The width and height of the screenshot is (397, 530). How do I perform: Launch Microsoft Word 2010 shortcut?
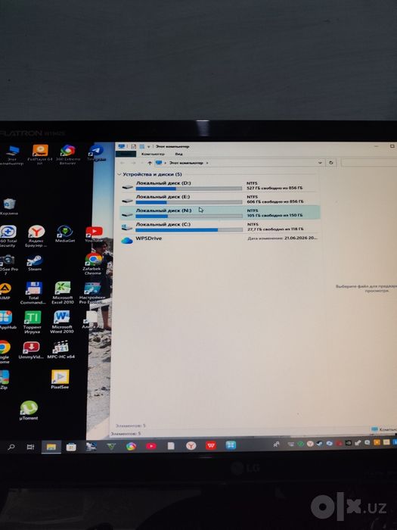click(x=62, y=322)
